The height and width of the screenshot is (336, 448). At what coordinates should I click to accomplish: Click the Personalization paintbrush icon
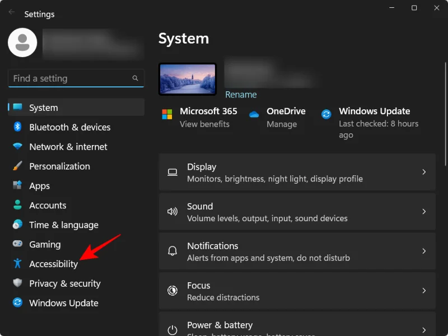tap(17, 166)
